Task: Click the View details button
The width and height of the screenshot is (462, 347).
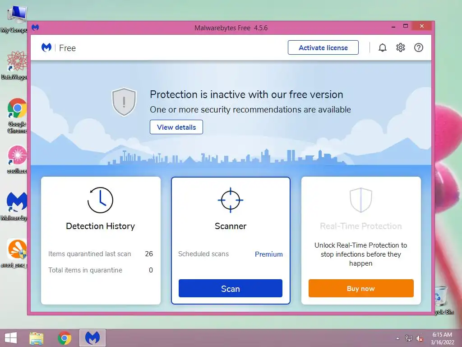Action: [176, 127]
